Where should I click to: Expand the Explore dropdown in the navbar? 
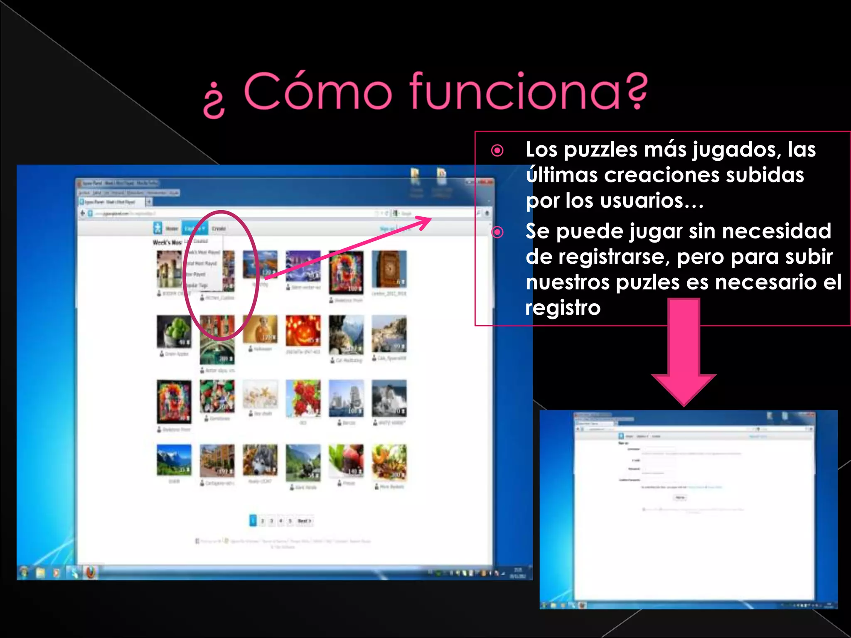pos(194,228)
